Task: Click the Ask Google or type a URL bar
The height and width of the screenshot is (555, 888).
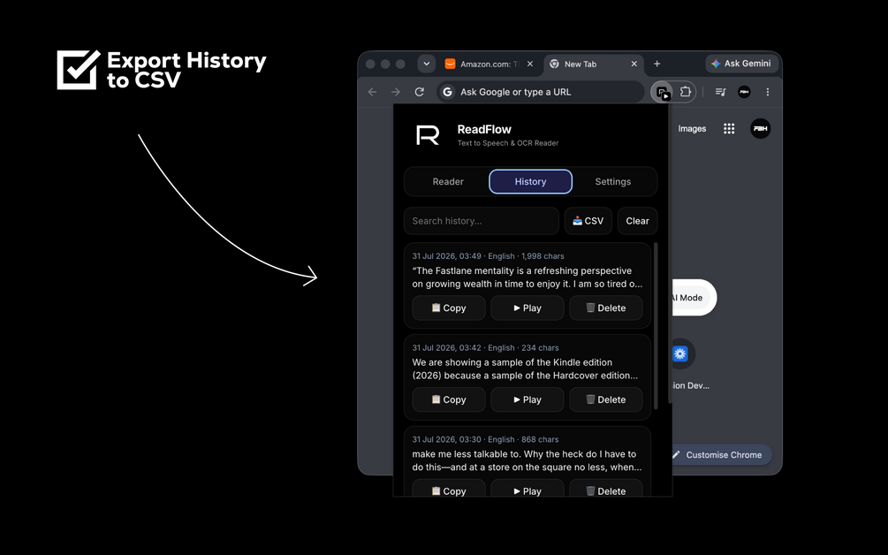Action: click(540, 92)
